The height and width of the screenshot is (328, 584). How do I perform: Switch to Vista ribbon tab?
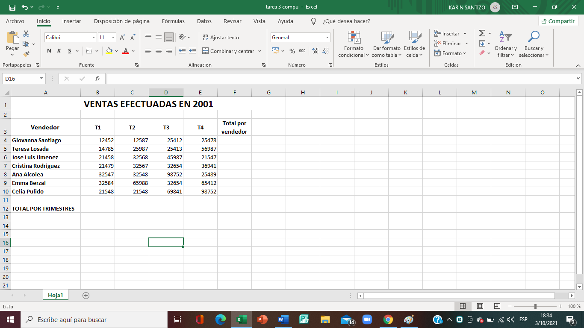pyautogui.click(x=260, y=21)
